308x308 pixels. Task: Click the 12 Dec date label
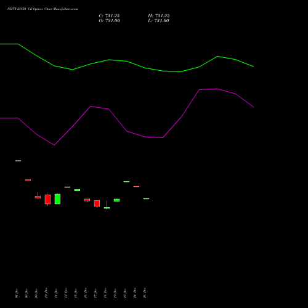pyautogui.click(x=66, y=293)
